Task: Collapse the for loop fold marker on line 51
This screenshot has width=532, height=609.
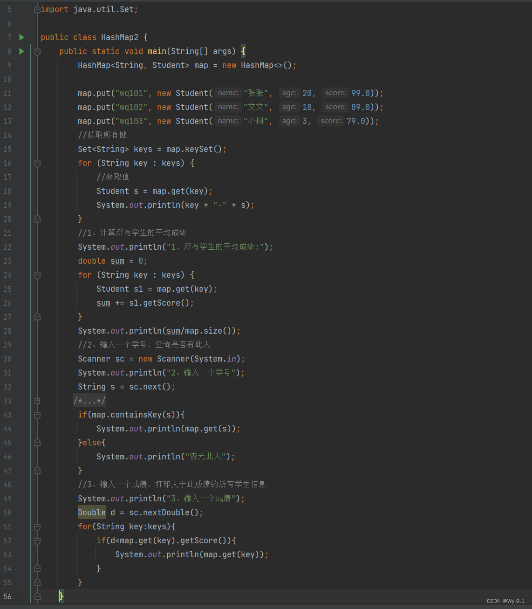Action: 37,527
